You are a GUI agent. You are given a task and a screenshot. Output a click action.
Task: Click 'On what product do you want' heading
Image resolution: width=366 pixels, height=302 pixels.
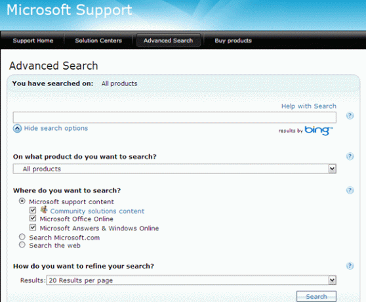coord(85,157)
